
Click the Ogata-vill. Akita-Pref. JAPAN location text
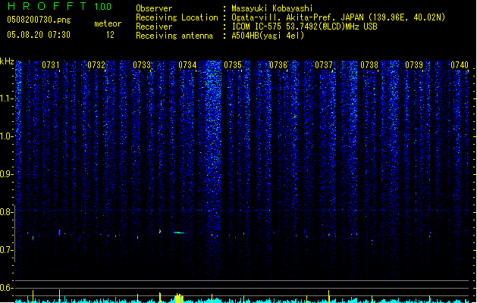coord(338,17)
